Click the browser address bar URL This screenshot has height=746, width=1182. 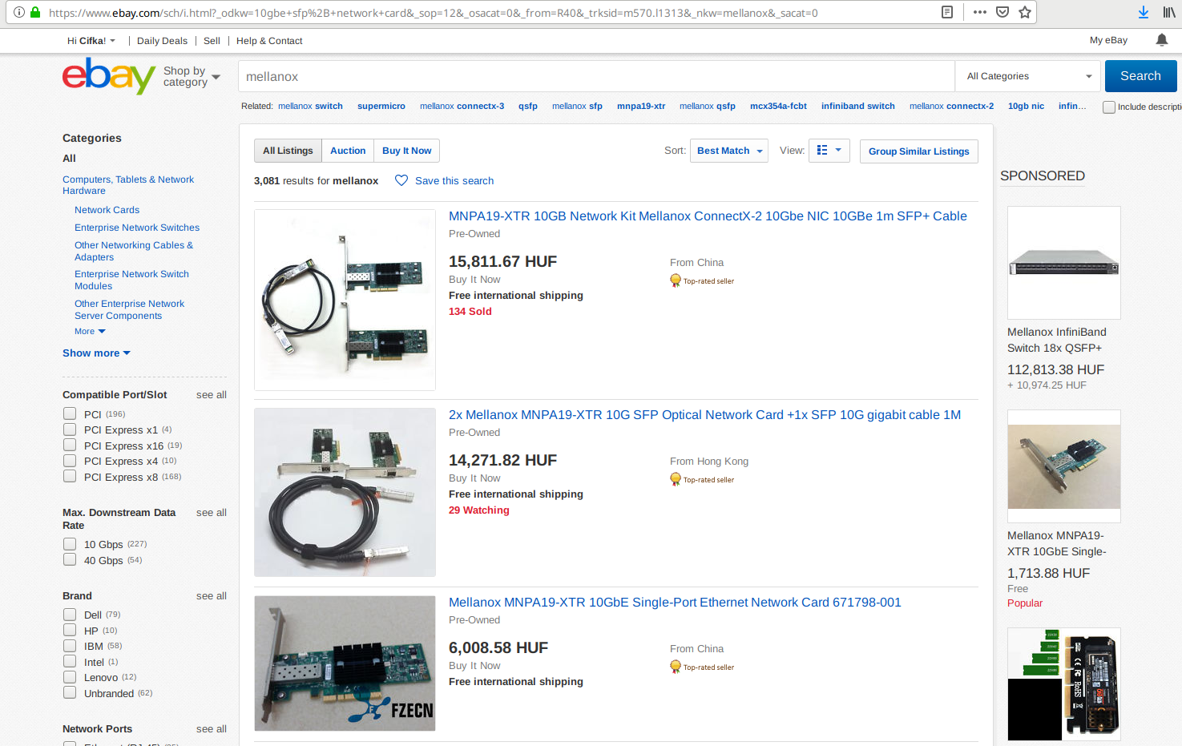[433, 13]
